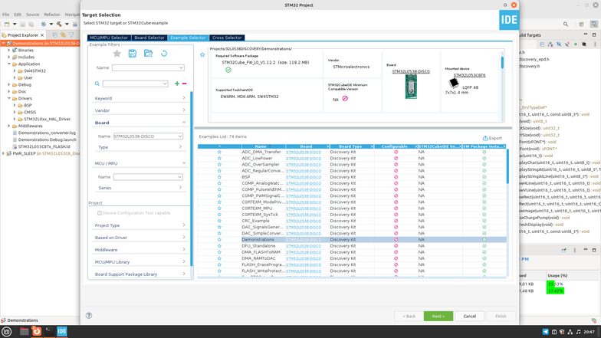Toggle favorite star for BSP example

click(219, 177)
